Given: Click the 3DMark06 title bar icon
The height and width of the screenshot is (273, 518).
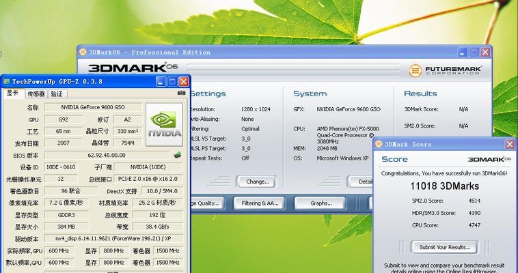Looking at the screenshot, I should [x=83, y=52].
